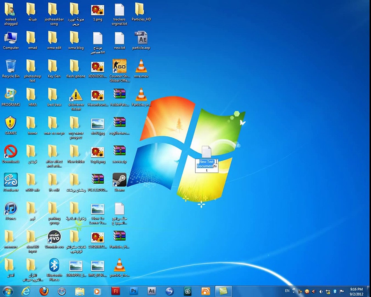Open the clock showing 9:16 PM

click(356, 291)
